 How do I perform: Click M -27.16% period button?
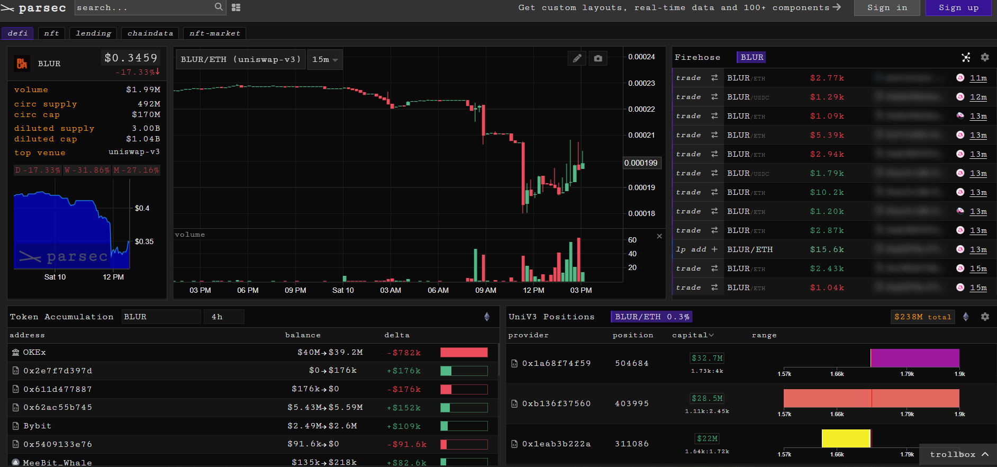click(x=136, y=170)
